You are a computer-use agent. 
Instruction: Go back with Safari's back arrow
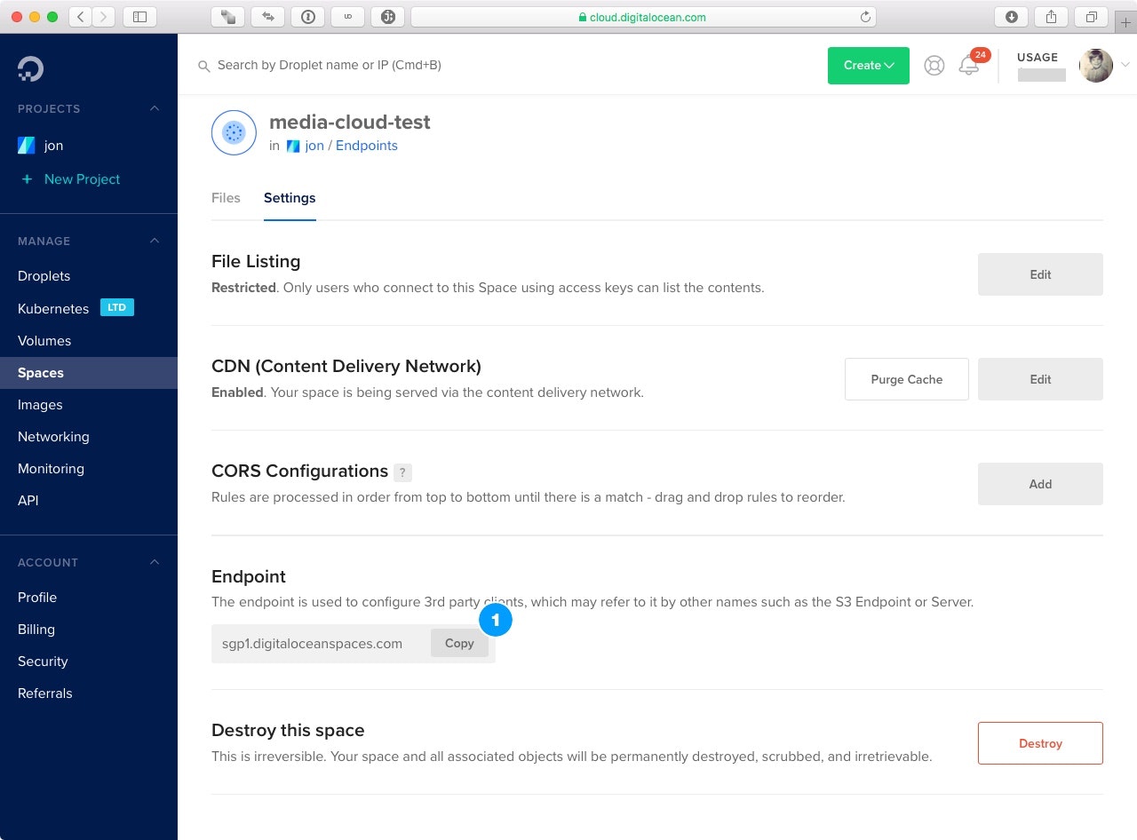tap(81, 16)
